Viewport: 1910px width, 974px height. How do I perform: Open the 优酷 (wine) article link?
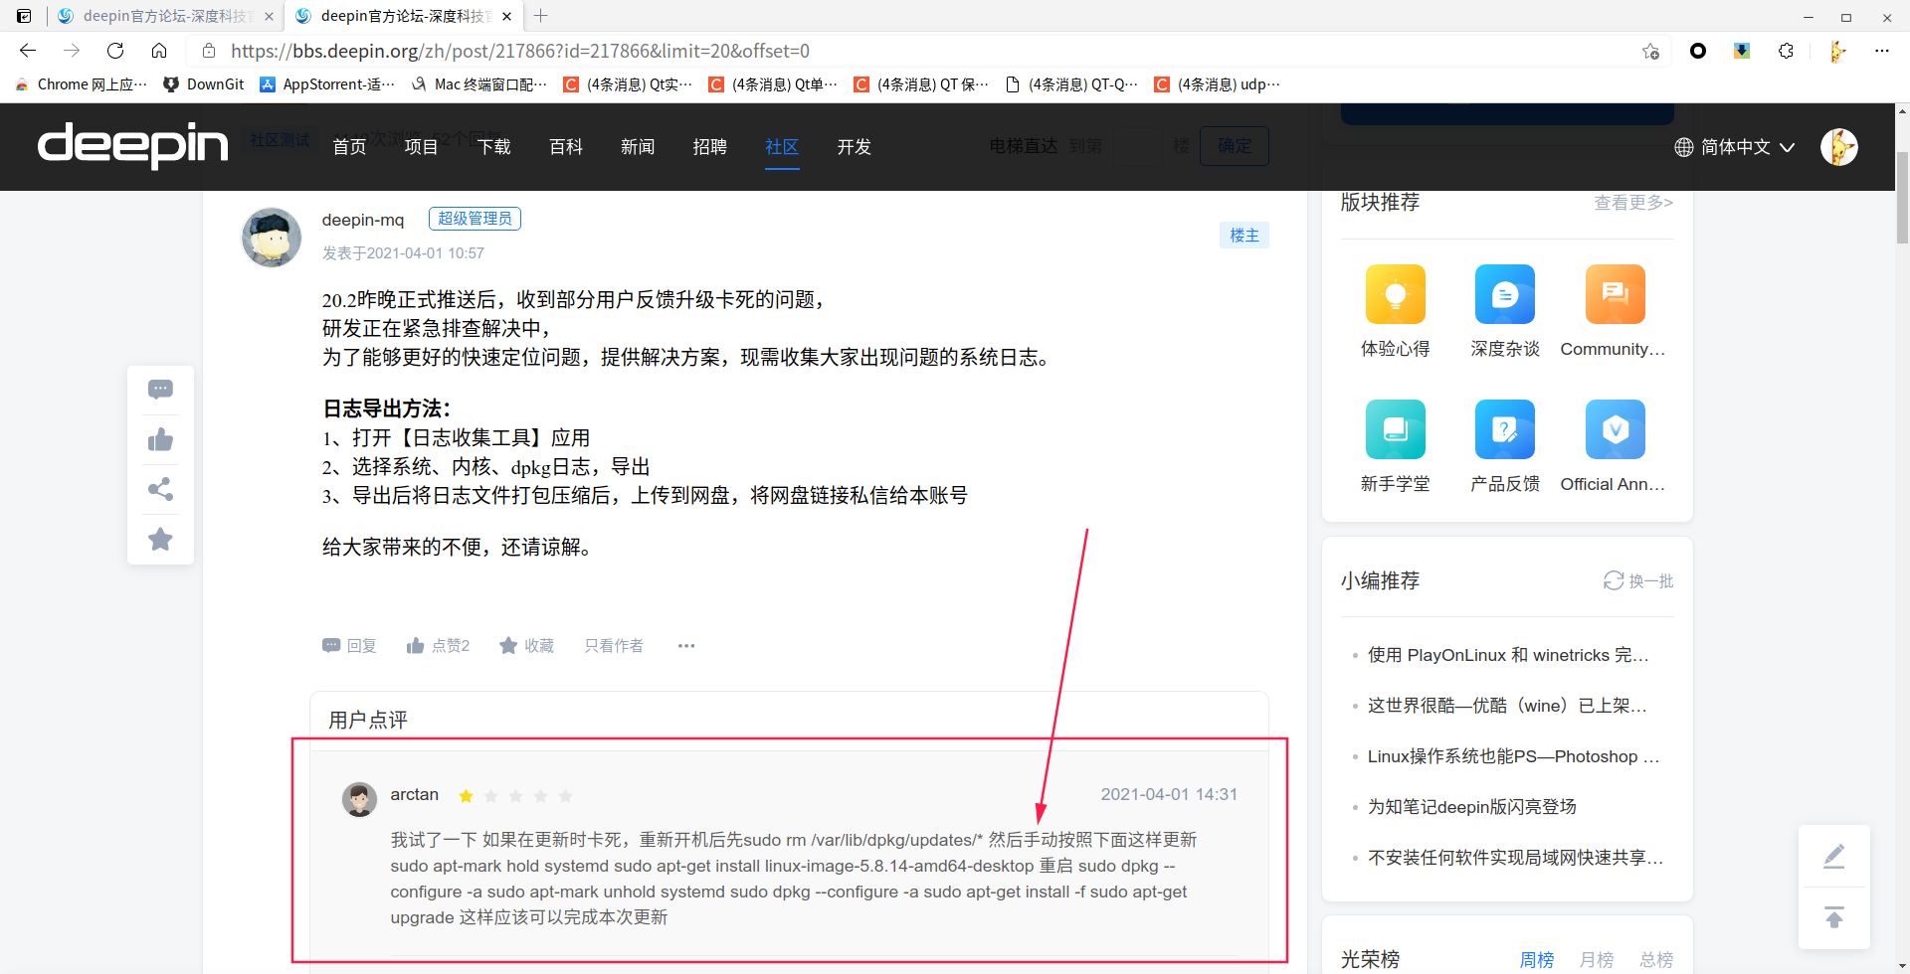(1507, 706)
